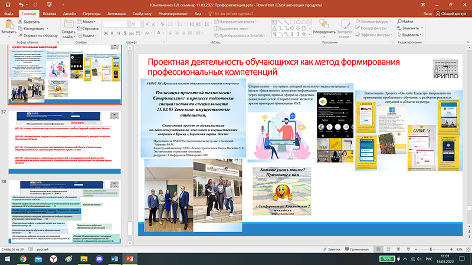Switch to the Анимация tab
This screenshot has height=265, width=472.
[x=116, y=14]
